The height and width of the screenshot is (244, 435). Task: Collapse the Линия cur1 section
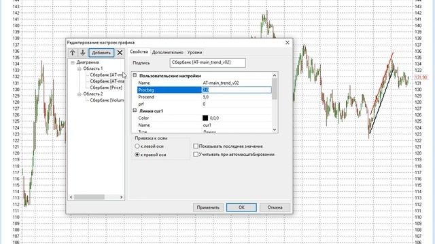coord(135,110)
